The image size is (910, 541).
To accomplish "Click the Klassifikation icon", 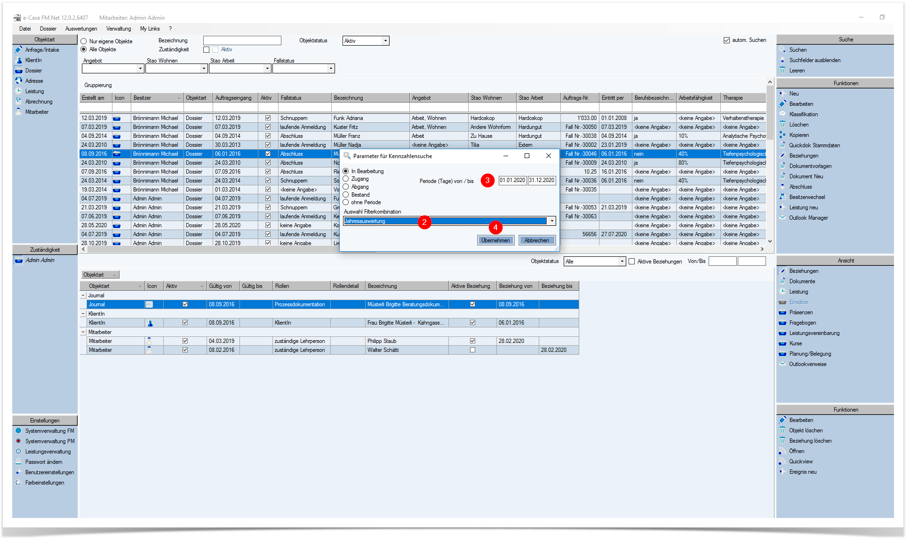I will (x=782, y=114).
